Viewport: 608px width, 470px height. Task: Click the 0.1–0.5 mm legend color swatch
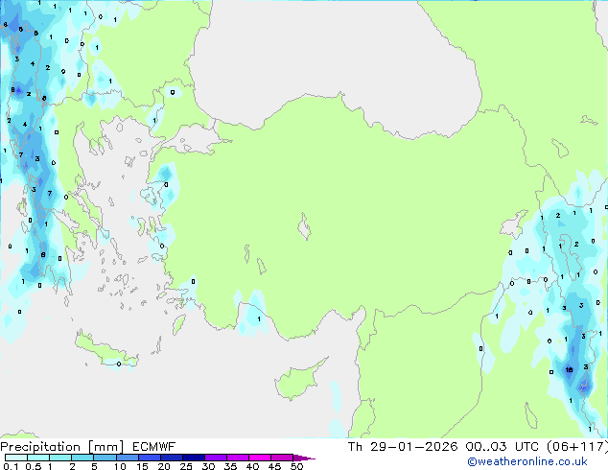(16, 458)
